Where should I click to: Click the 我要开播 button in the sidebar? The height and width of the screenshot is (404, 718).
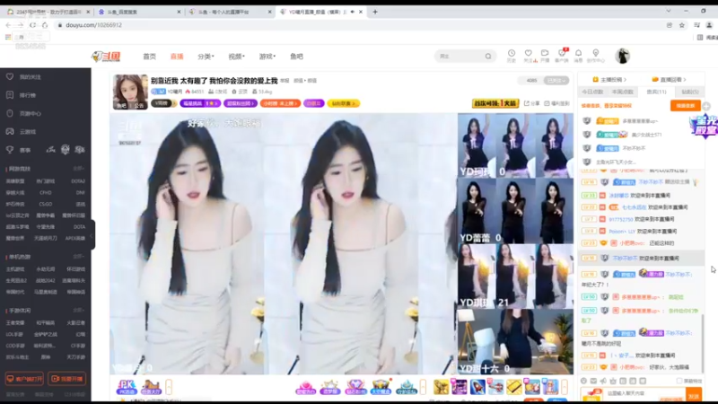[66, 379]
